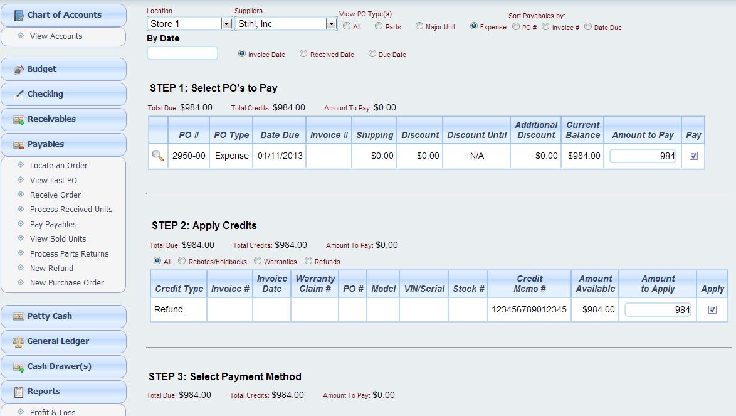This screenshot has width=736, height=416.
Task: Open the Suppliers dropdown showing Stihl, Inc
Action: [x=331, y=24]
